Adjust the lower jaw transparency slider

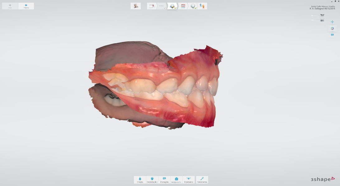pos(316,20)
